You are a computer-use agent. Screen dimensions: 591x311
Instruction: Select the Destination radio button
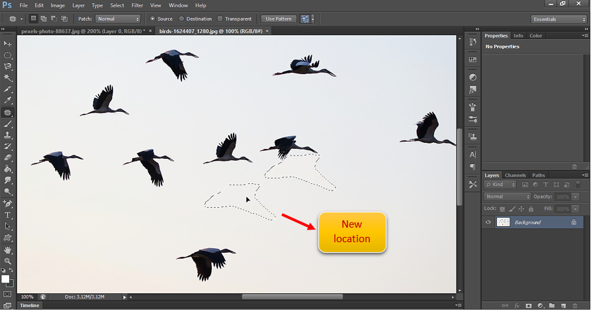pos(182,19)
